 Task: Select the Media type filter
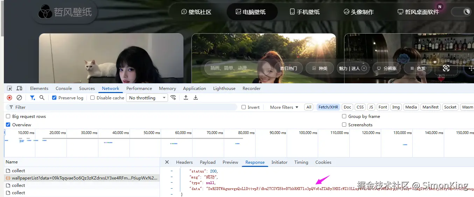[x=411, y=107]
